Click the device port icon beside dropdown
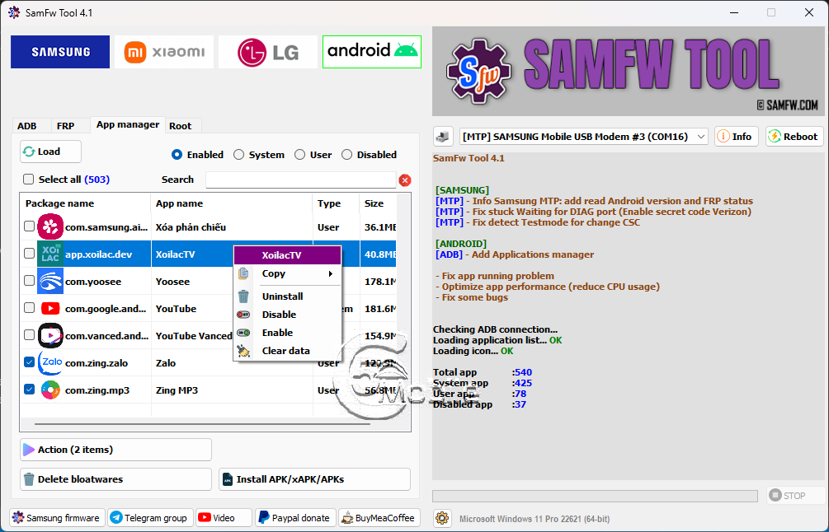 (x=443, y=137)
